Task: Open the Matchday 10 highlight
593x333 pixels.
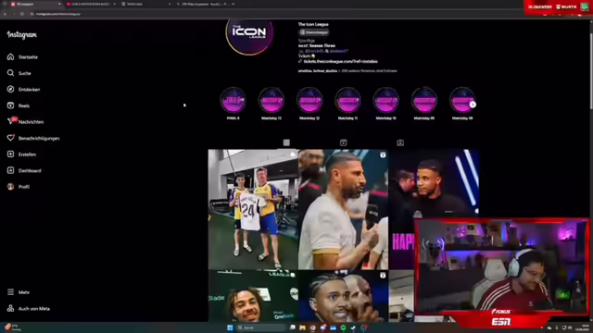Action: pyautogui.click(x=385, y=101)
